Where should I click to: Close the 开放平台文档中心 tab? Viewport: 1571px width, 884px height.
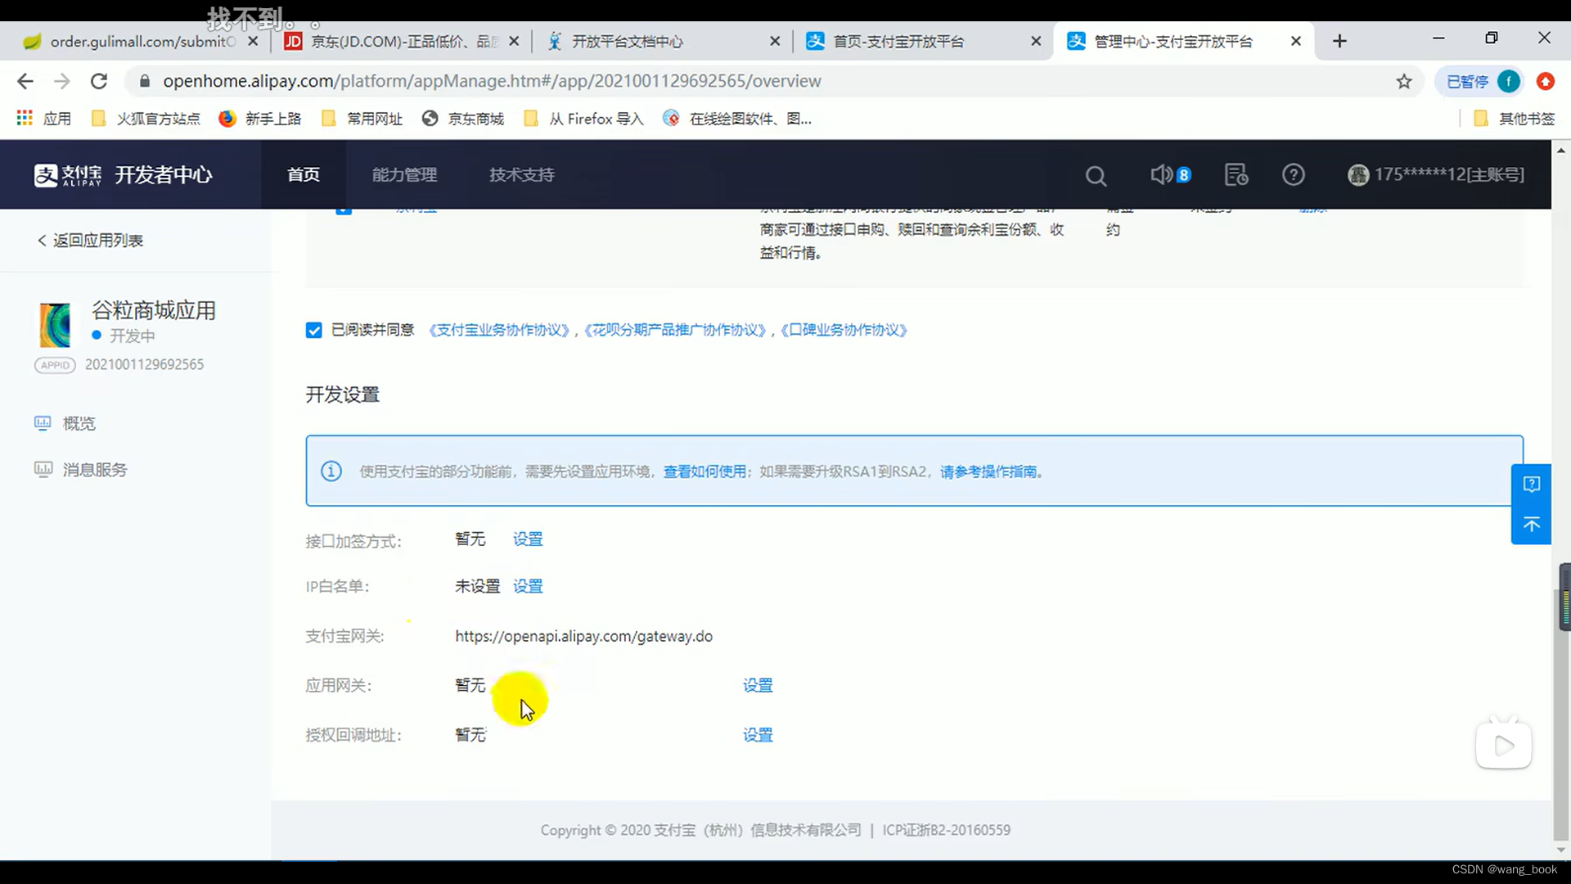click(775, 41)
